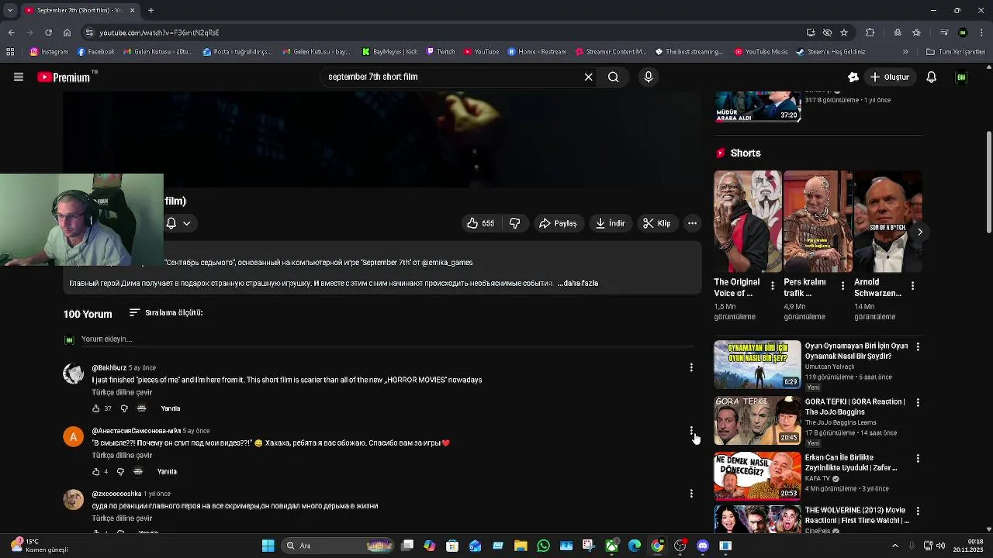Open the Twitch bookmark
Image resolution: width=993 pixels, height=558 pixels.
[x=441, y=52]
